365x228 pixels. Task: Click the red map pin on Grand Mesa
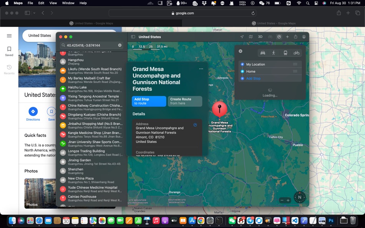tap(219, 109)
